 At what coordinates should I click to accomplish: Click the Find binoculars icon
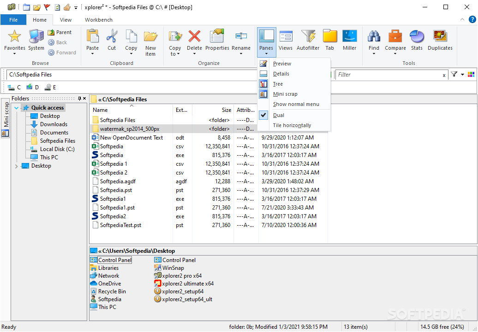pos(374,36)
